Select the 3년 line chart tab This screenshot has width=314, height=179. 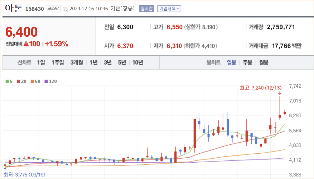click(107, 63)
